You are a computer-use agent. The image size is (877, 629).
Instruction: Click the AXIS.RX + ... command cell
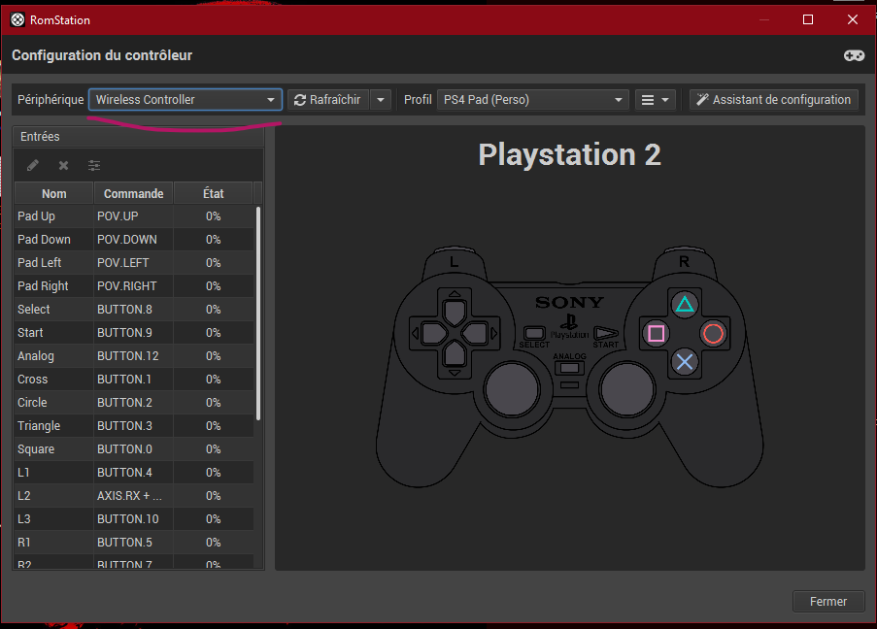(x=133, y=496)
